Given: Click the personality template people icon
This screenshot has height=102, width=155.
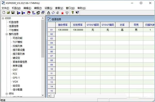Looking at the screenshot, I should coord(38,13).
